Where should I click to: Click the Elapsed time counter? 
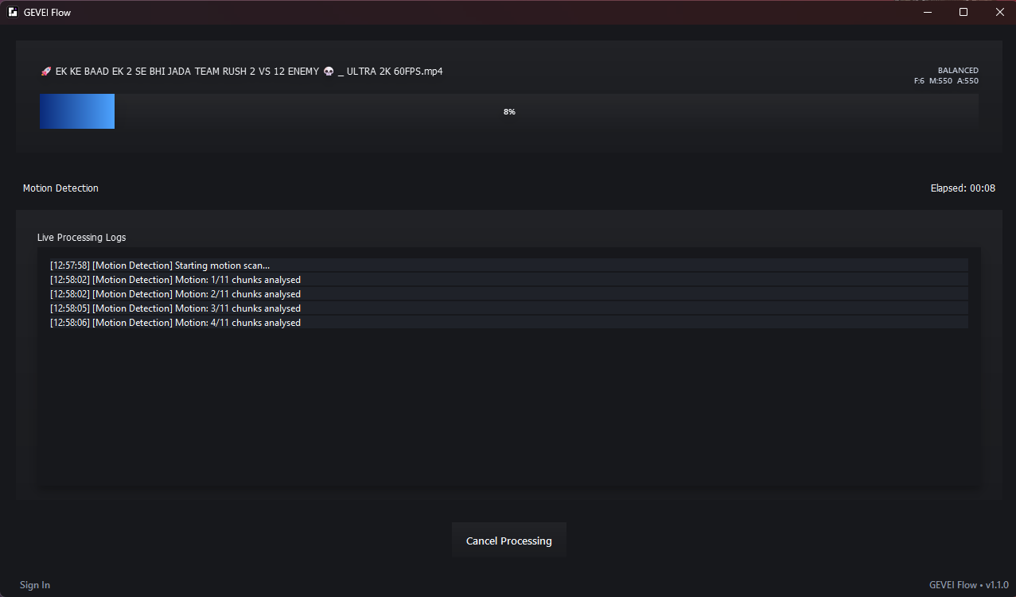[963, 188]
